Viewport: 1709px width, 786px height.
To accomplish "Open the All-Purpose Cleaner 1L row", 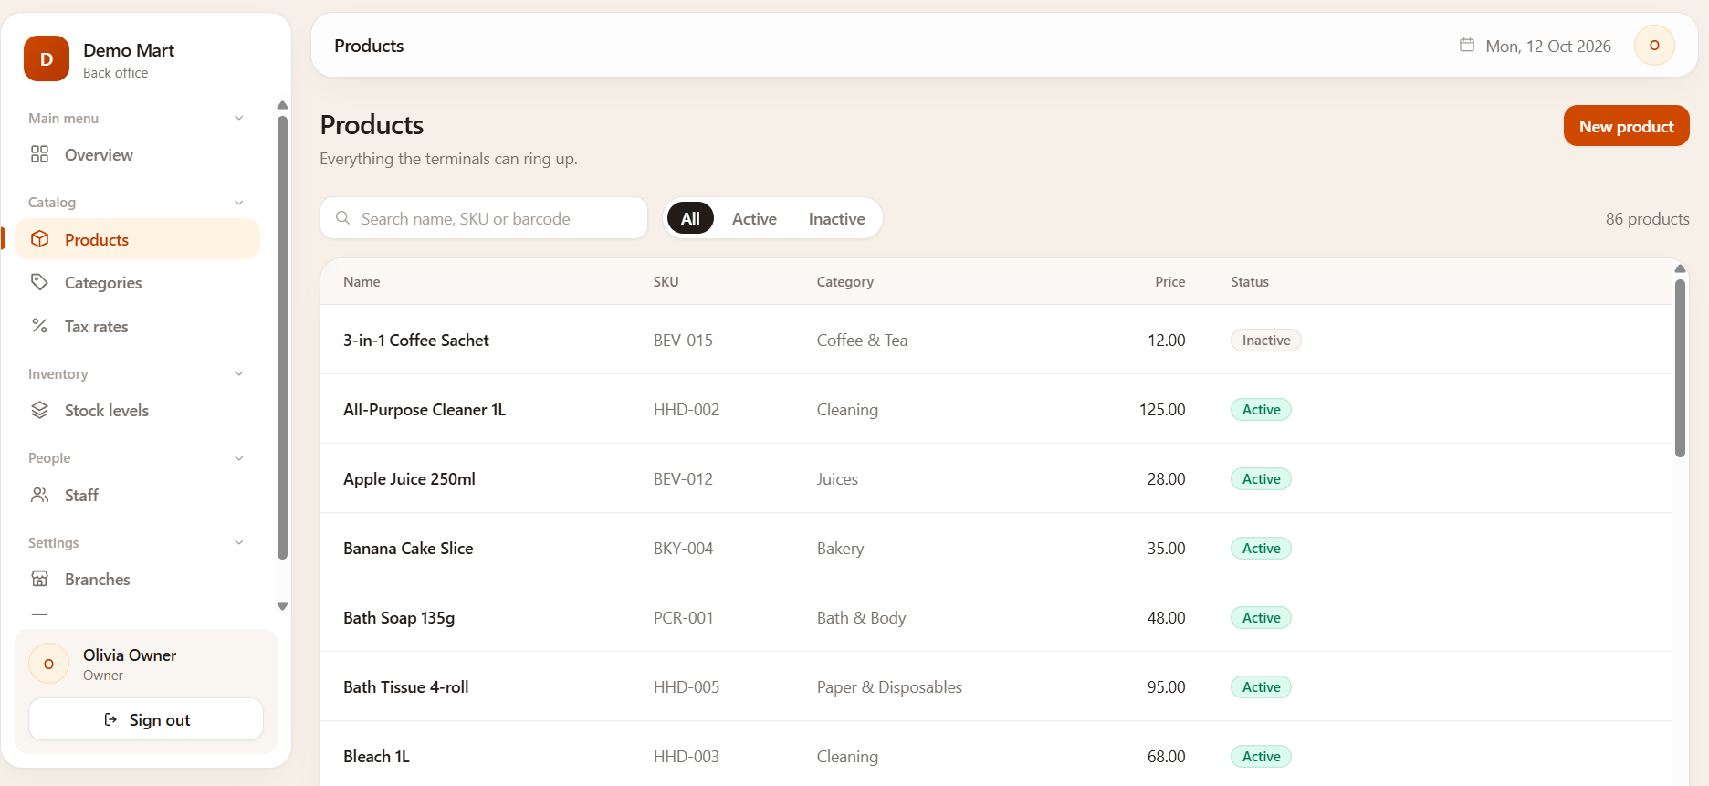I will pos(996,409).
